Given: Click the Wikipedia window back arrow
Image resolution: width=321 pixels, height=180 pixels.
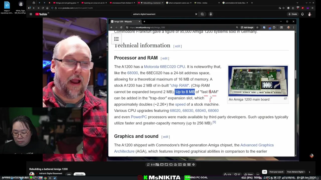Looking at the screenshot, I should 112,27.
